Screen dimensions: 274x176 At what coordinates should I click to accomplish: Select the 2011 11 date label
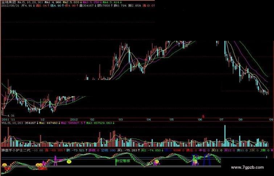8,120
